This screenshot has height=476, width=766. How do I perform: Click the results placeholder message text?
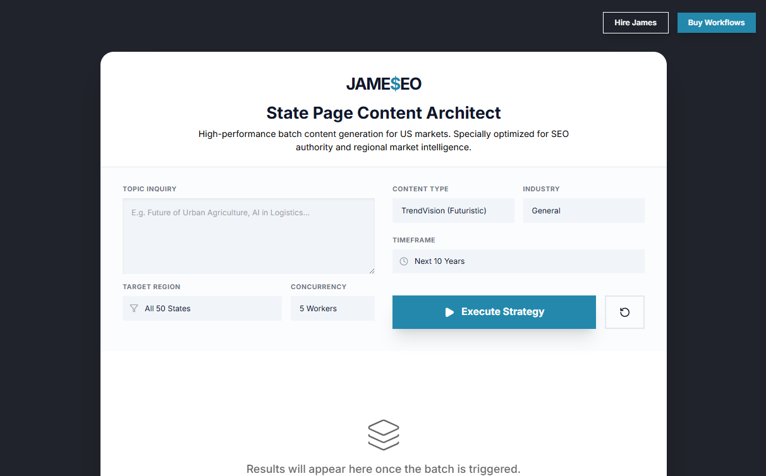[x=384, y=469]
